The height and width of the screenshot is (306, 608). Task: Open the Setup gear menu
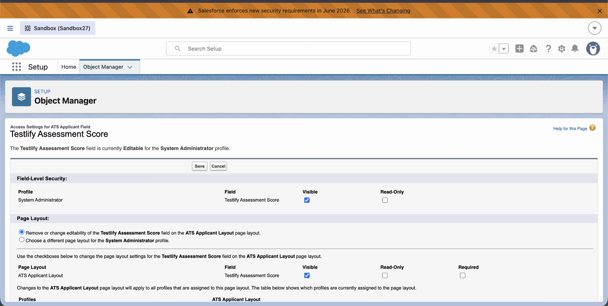point(561,48)
